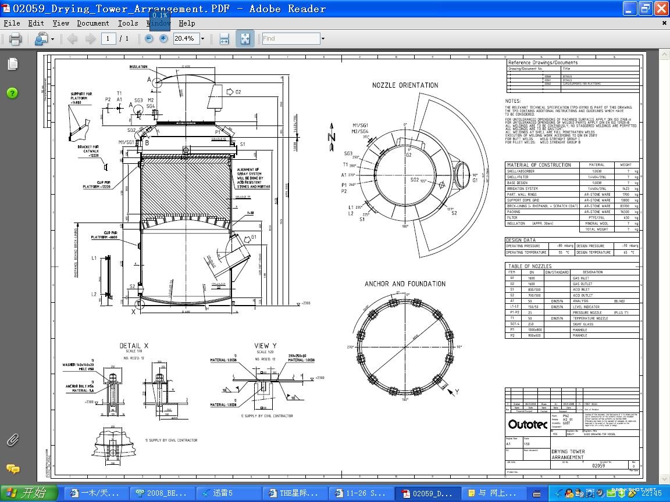Open the Edit menu
This screenshot has width=670, height=502.
[x=36, y=23]
